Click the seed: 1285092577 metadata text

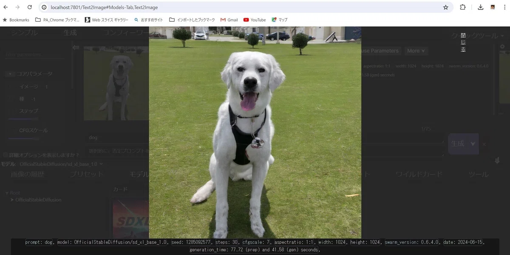point(191,242)
